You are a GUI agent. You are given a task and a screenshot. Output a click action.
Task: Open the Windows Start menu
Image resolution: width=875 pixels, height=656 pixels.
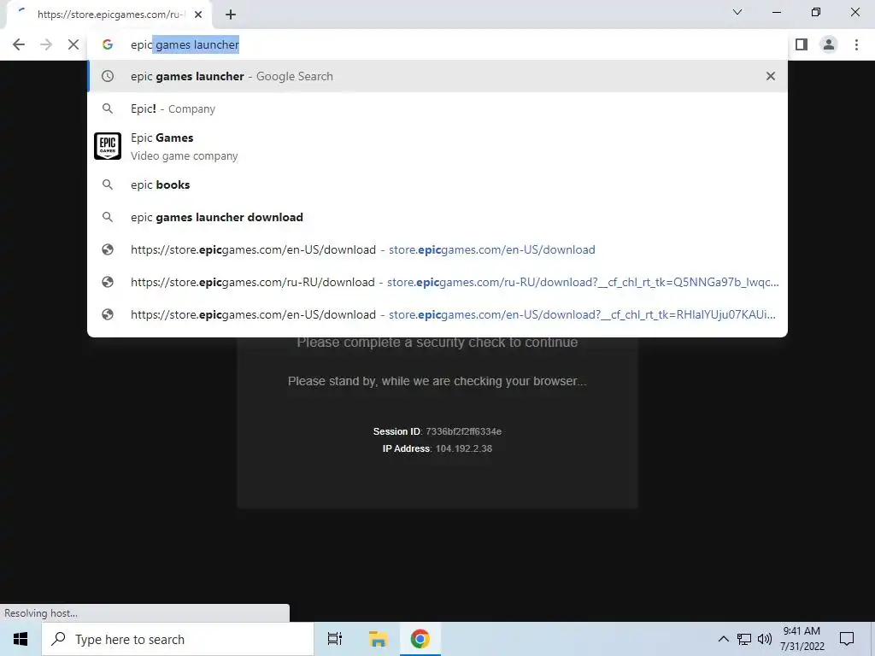21,639
